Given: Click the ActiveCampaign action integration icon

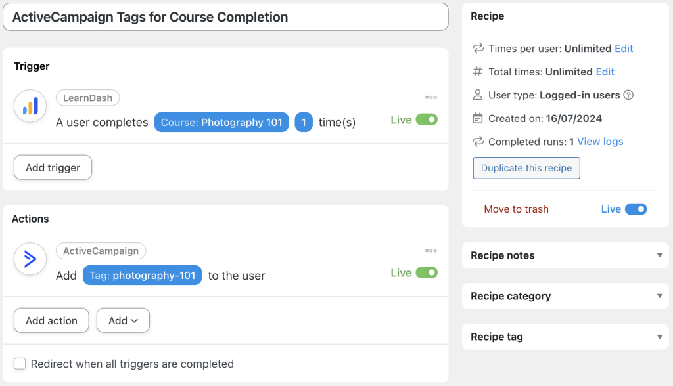Looking at the screenshot, I should pos(29,259).
